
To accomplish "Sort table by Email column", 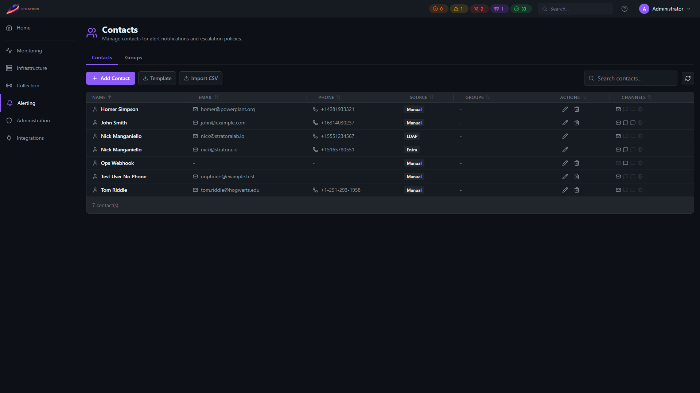I will pyautogui.click(x=209, y=97).
